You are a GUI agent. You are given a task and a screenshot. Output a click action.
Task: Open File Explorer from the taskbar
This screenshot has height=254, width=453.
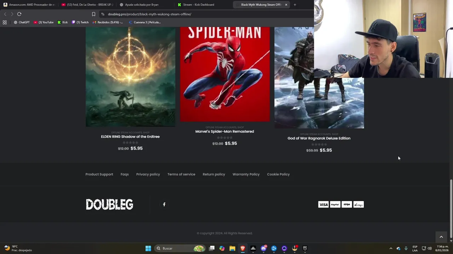[232, 248]
